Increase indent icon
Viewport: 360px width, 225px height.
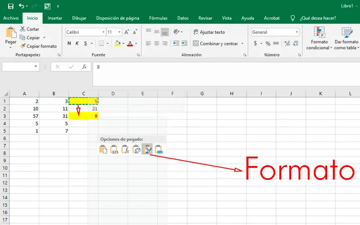coord(184,43)
